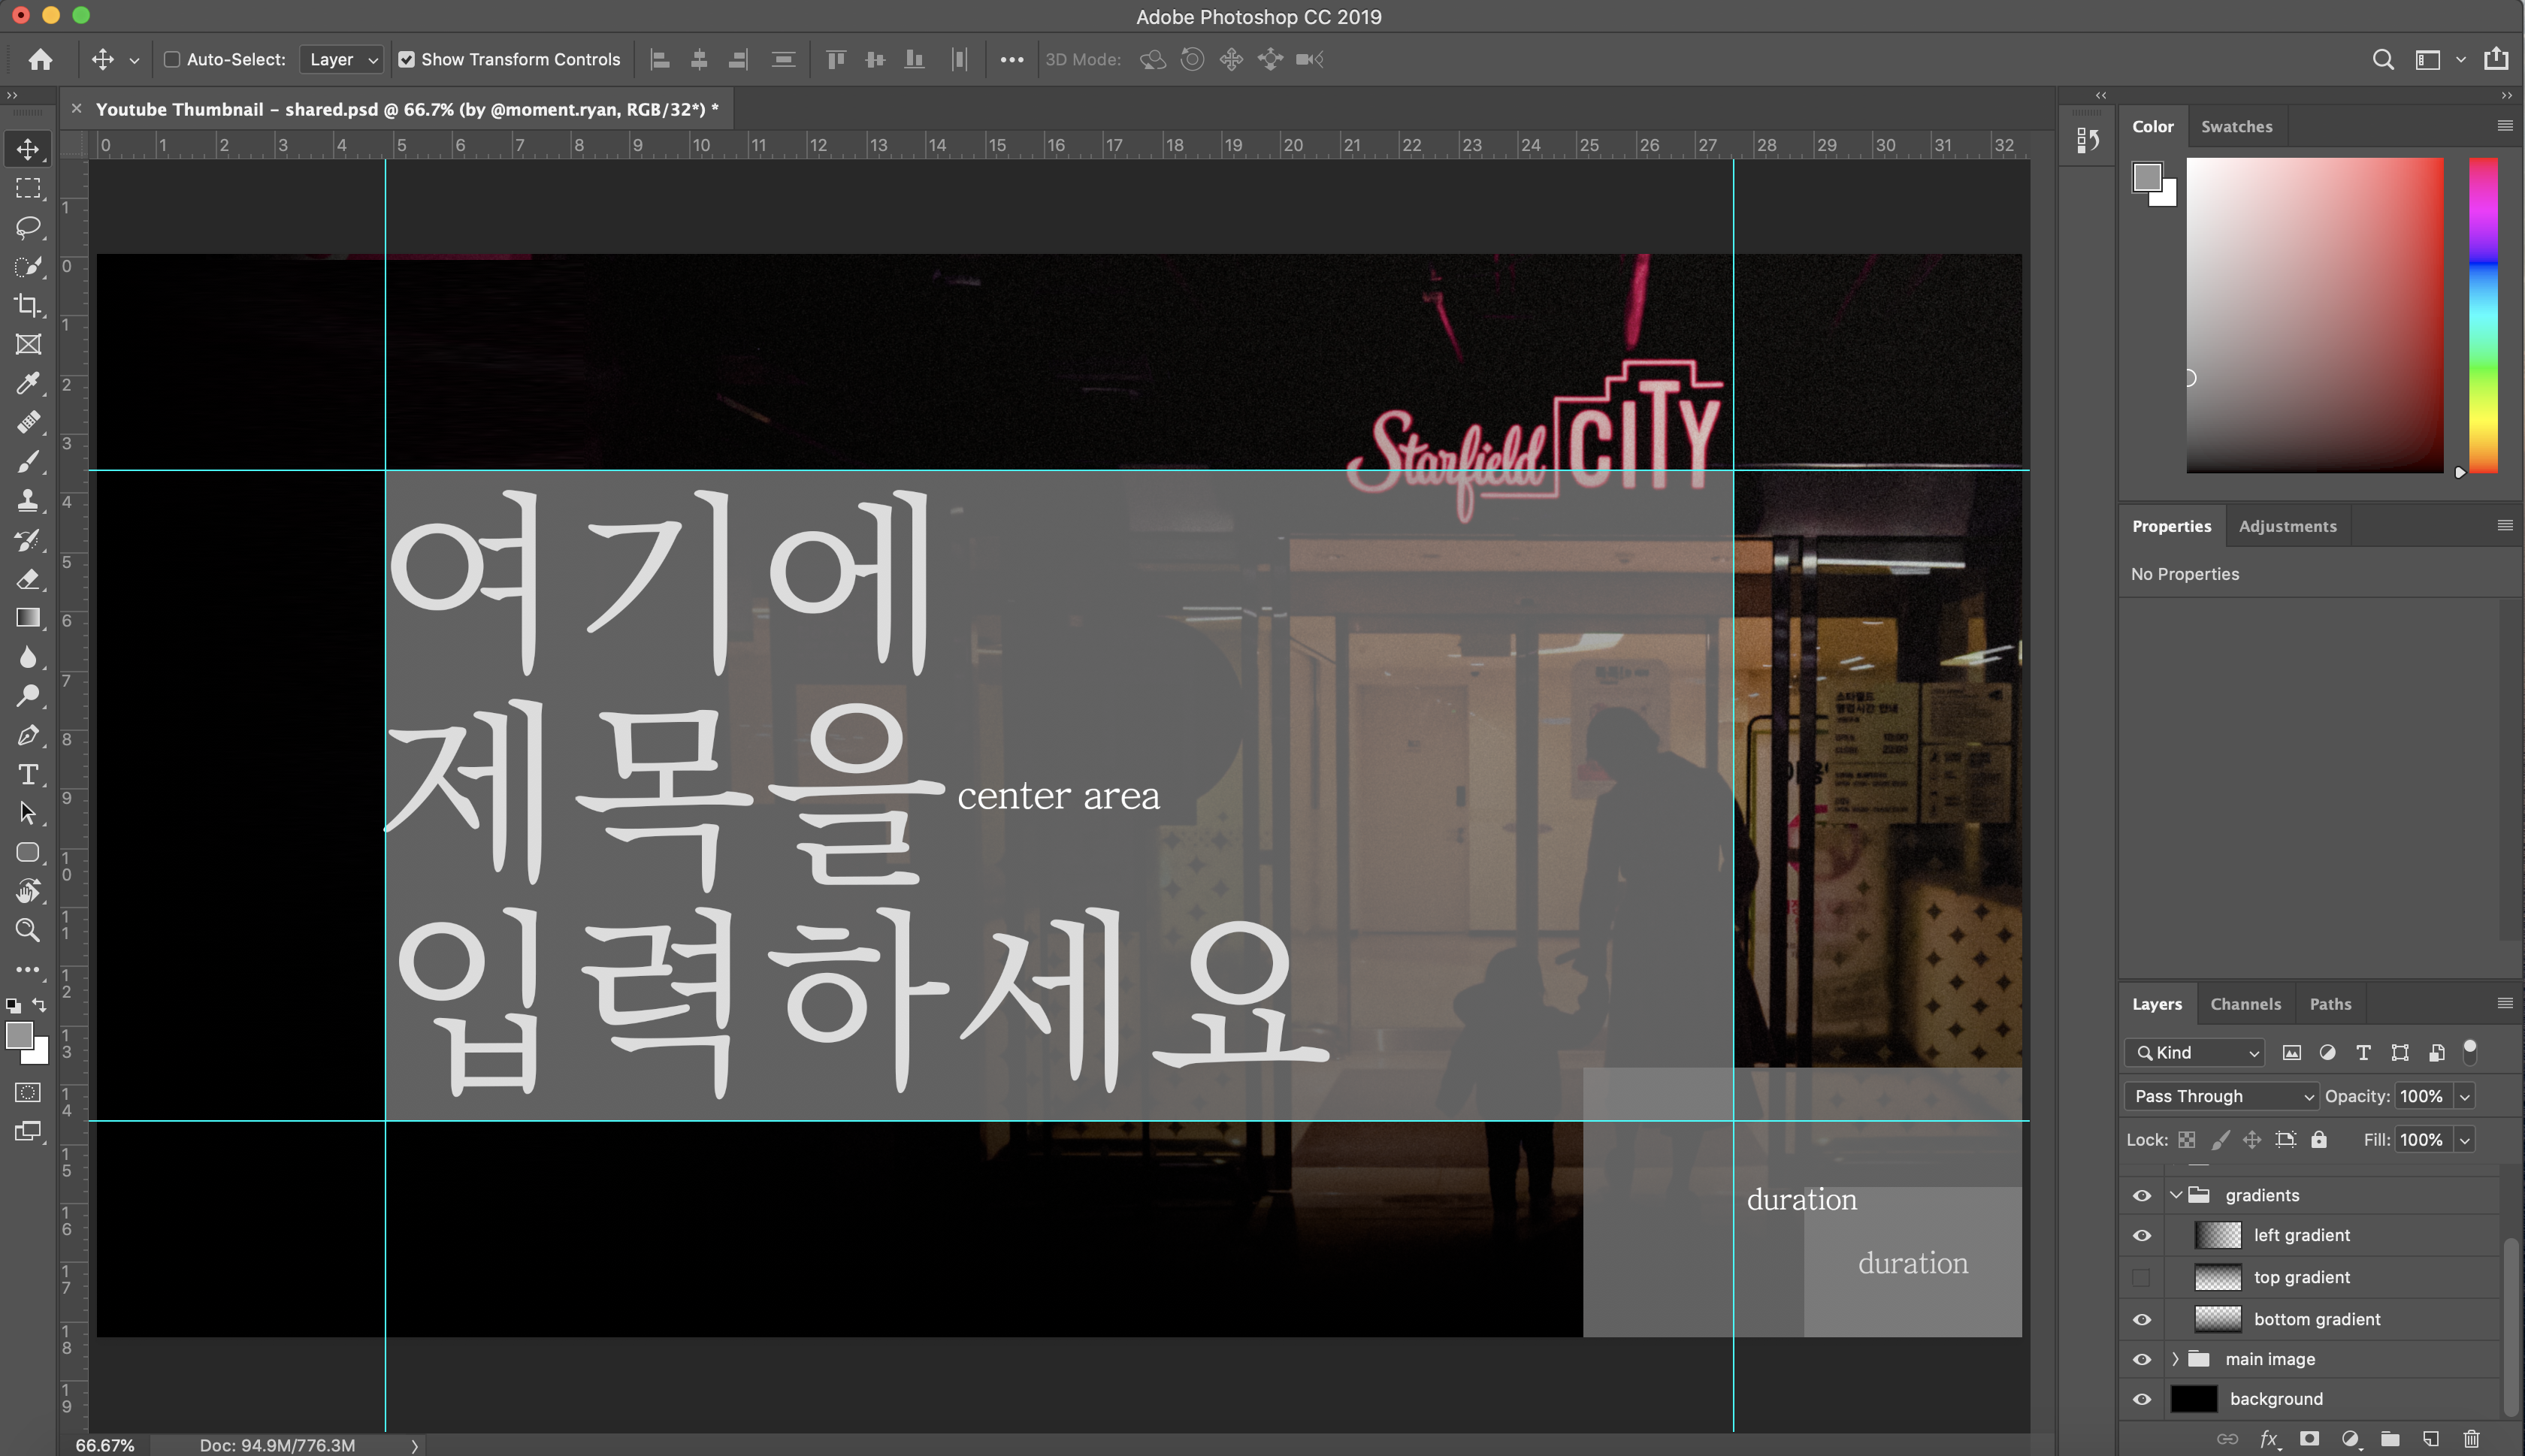Switch to the Channels tab

[x=2245, y=1004]
